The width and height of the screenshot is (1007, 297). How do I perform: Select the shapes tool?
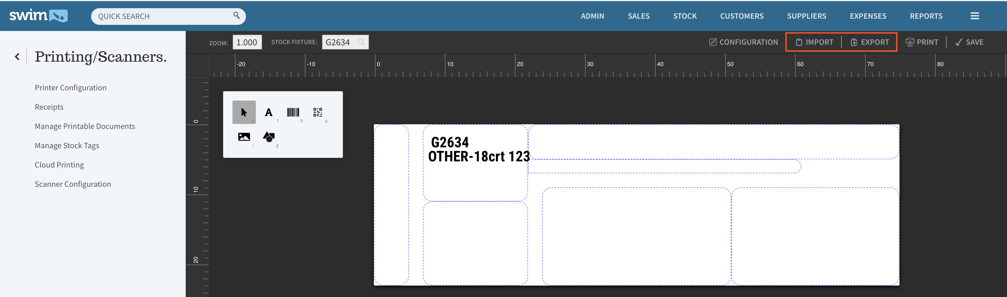click(269, 137)
